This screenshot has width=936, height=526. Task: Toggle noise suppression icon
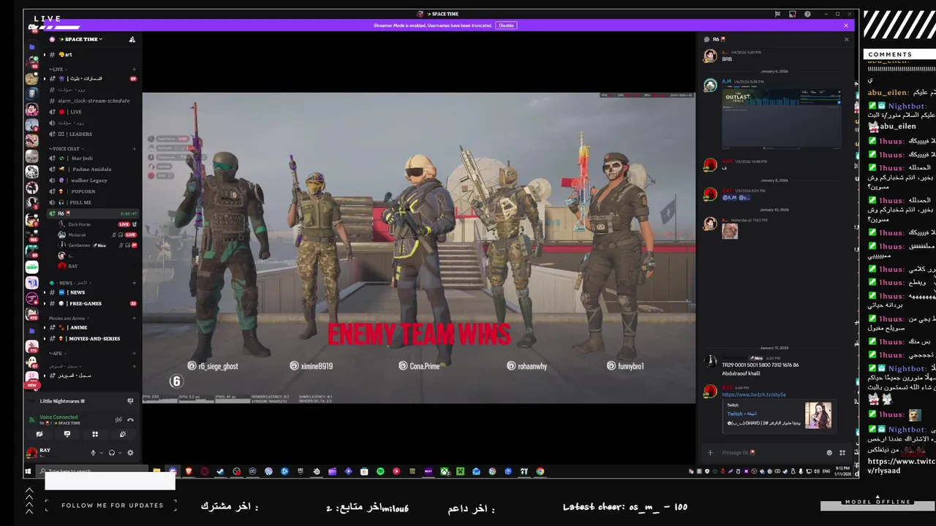click(x=118, y=420)
